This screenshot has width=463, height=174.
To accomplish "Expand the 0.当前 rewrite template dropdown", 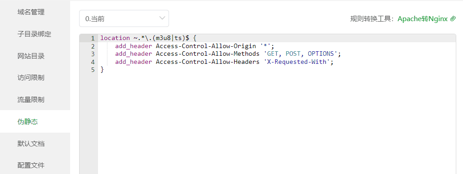I will click(124, 18).
